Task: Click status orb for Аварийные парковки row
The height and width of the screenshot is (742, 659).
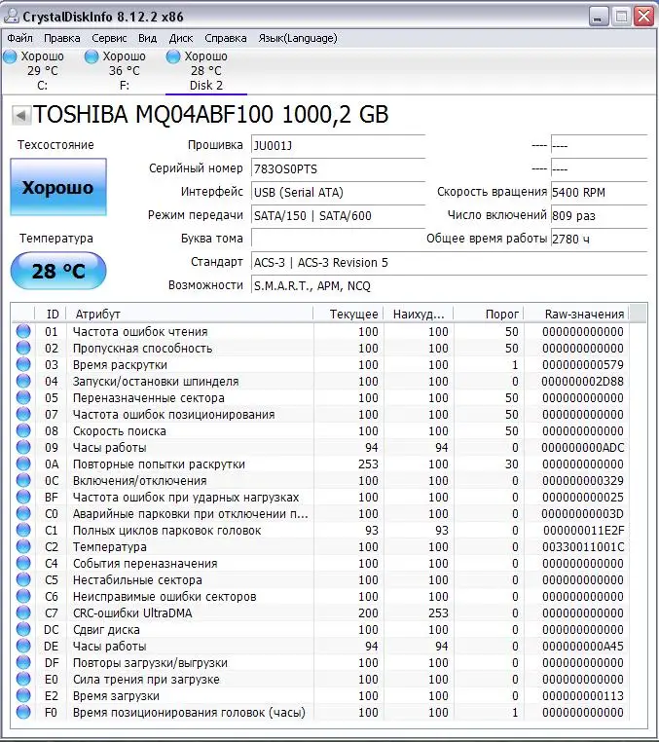Action: click(23, 513)
